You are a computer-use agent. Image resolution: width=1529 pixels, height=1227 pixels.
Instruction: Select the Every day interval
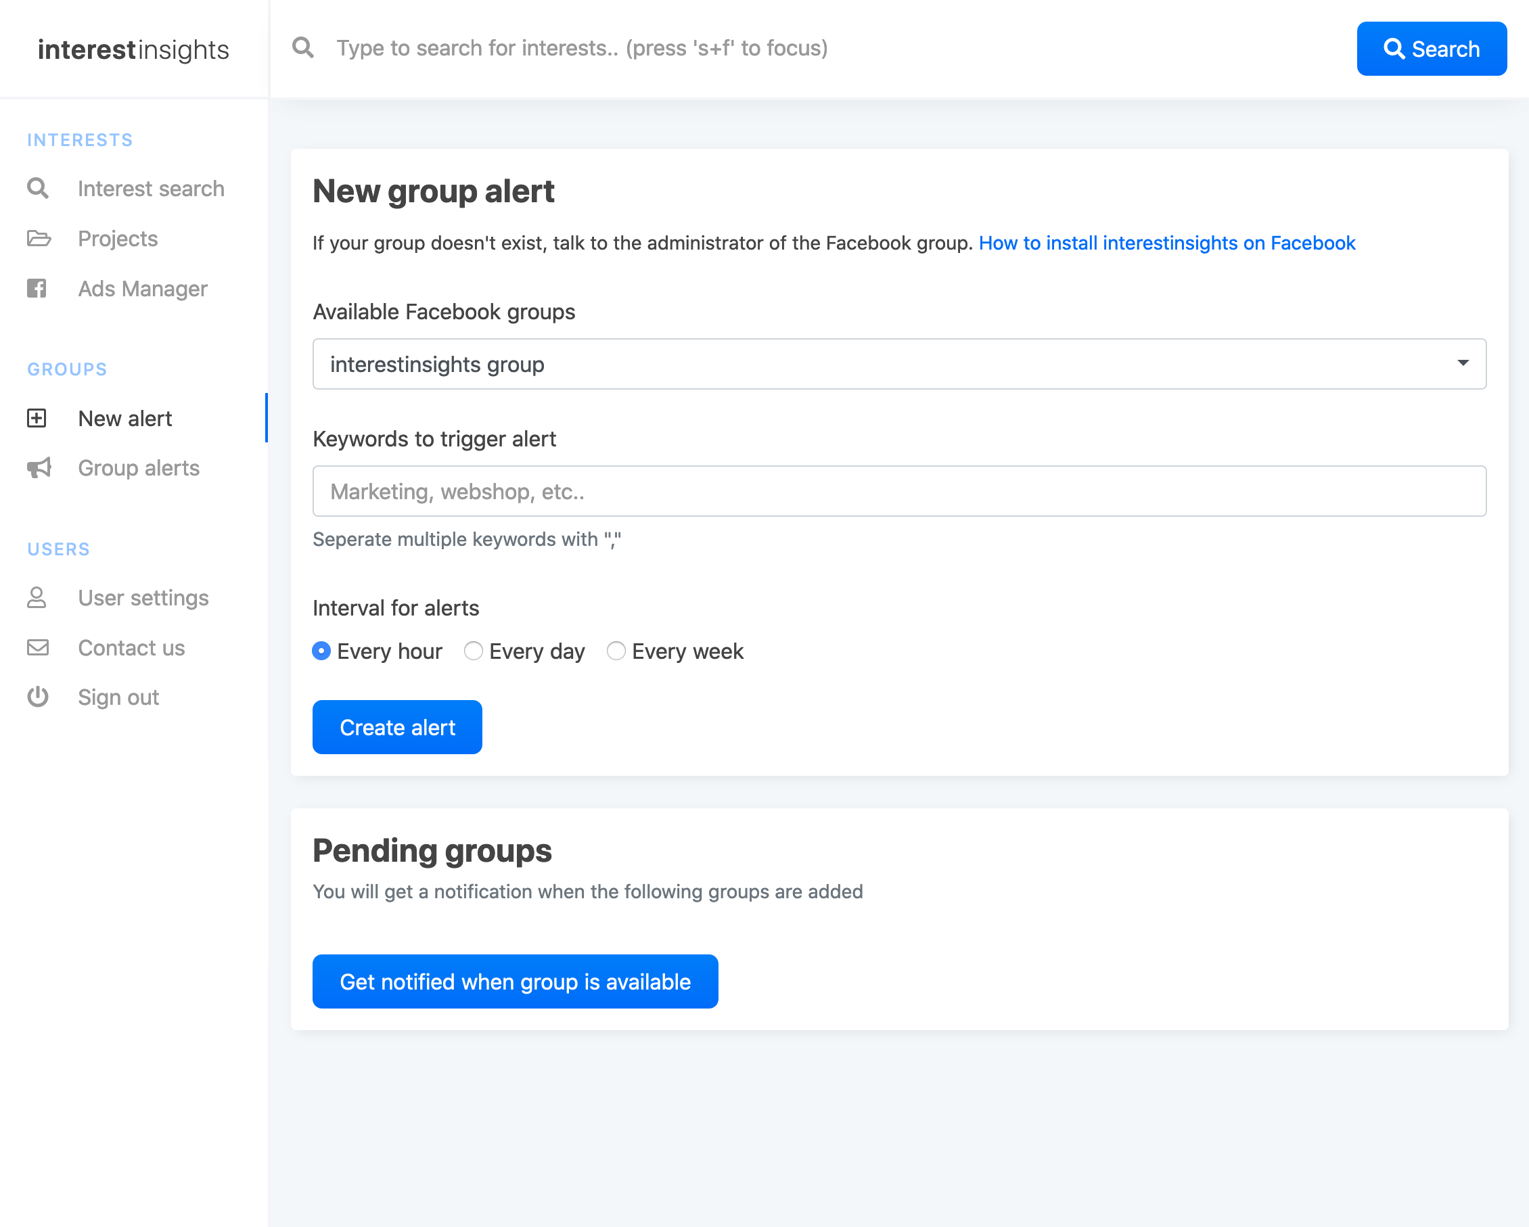pyautogui.click(x=473, y=651)
